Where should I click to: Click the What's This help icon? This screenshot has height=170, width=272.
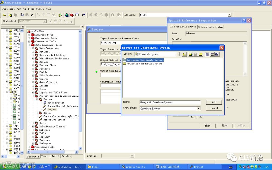click(x=83, y=15)
